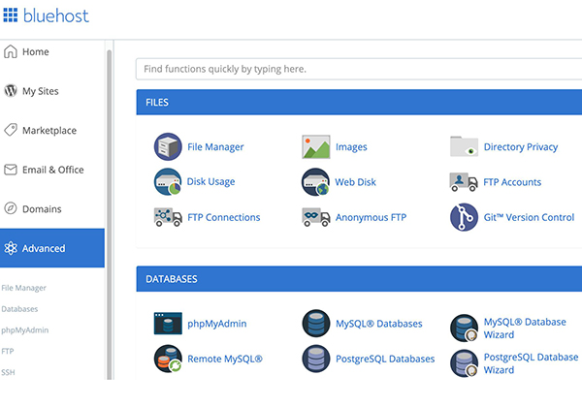This screenshot has width=582, height=407.
Task: Open the Git Version Control icon
Action: click(x=465, y=217)
